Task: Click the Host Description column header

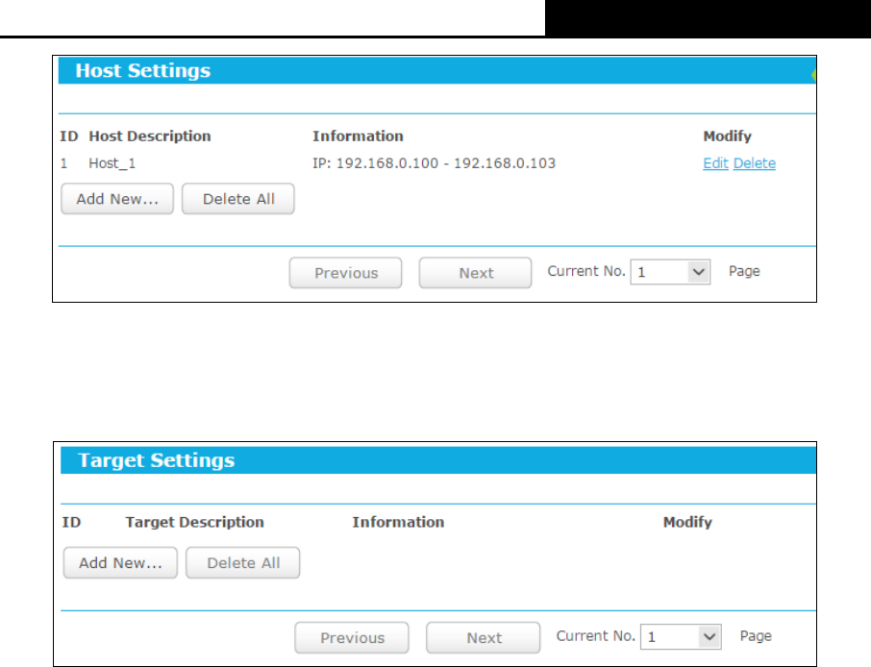Action: click(150, 136)
